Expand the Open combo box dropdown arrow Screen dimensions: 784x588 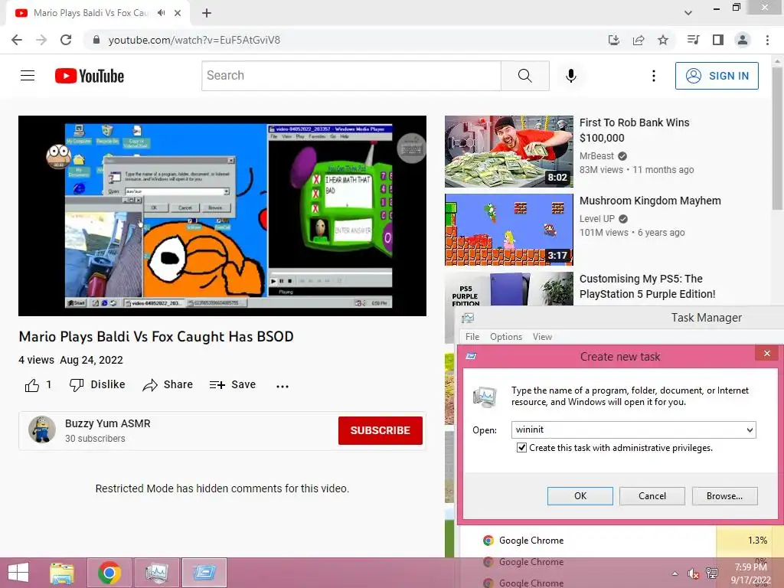coord(750,430)
